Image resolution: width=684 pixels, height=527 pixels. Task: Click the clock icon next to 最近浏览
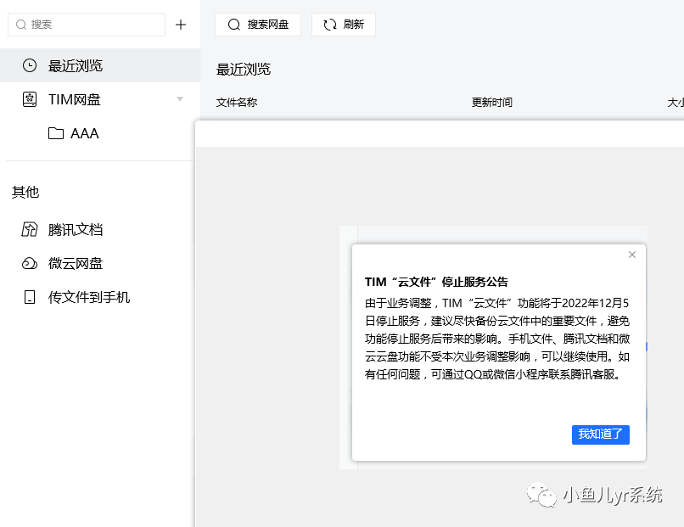(30, 65)
